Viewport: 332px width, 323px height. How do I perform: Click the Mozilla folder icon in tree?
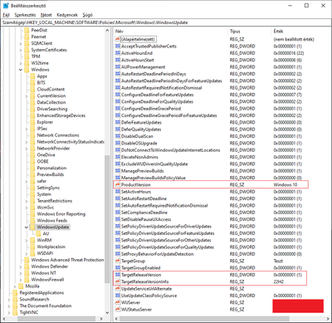point(21,286)
